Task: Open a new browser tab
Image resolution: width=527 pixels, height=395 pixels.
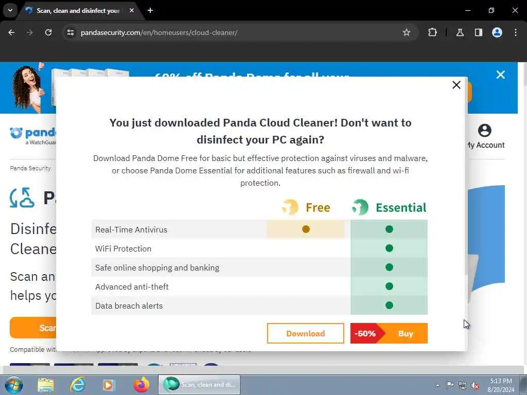Action: tap(150, 10)
